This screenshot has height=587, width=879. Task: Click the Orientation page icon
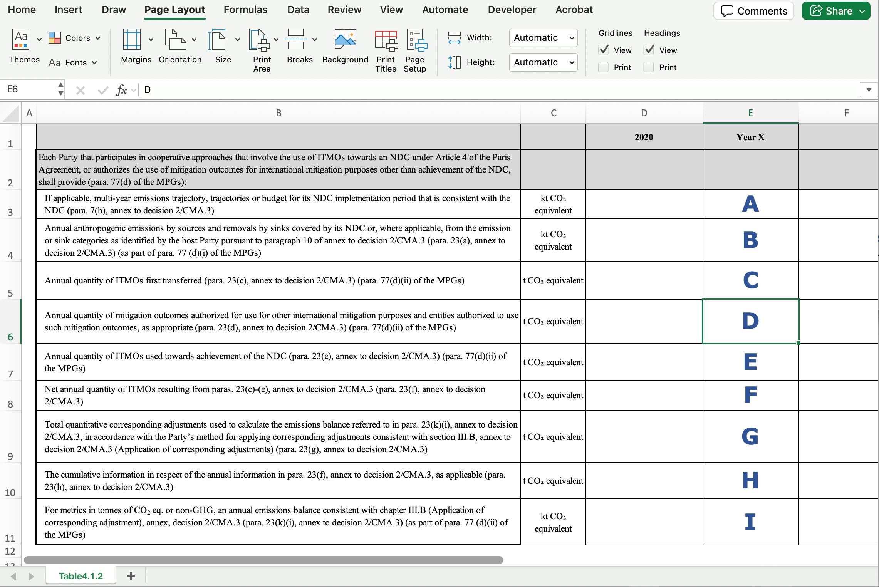click(x=176, y=40)
